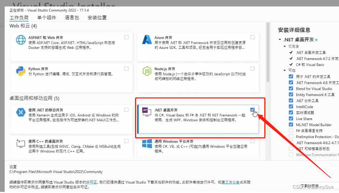
Task: Enable the Node.js 开发 workload checkbox
Action: tap(252, 69)
